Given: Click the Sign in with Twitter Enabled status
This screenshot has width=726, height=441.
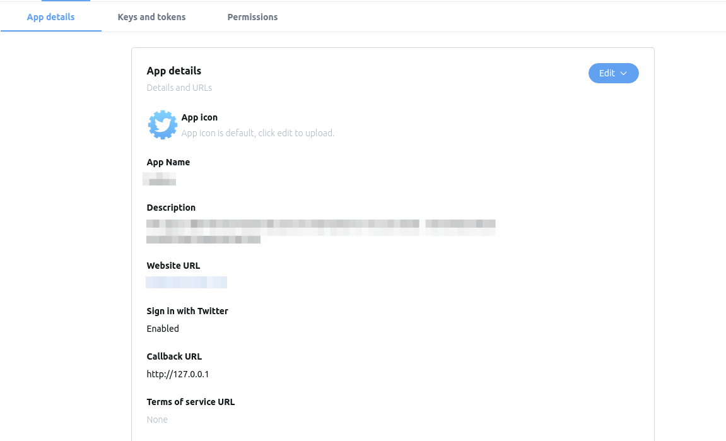Looking at the screenshot, I should pos(163,329).
